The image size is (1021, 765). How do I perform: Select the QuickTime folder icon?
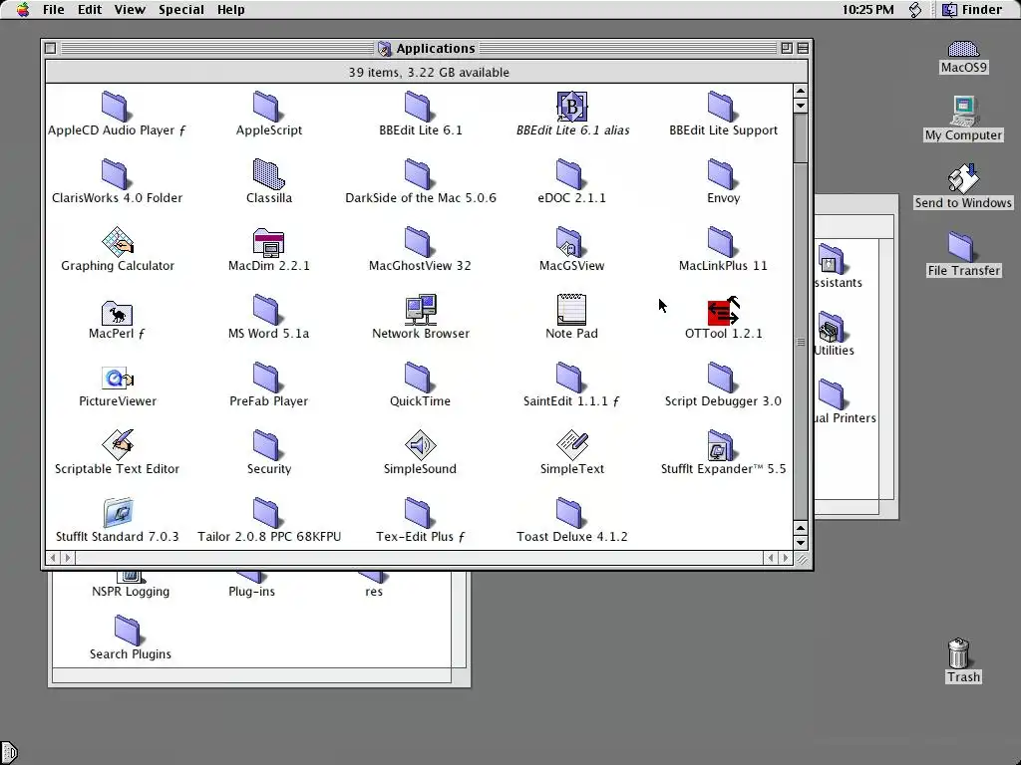point(418,378)
